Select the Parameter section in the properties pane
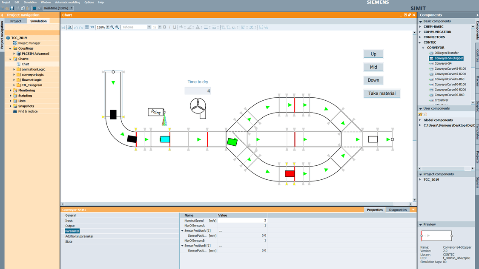Viewport: 479px width, 269px height. click(72, 231)
